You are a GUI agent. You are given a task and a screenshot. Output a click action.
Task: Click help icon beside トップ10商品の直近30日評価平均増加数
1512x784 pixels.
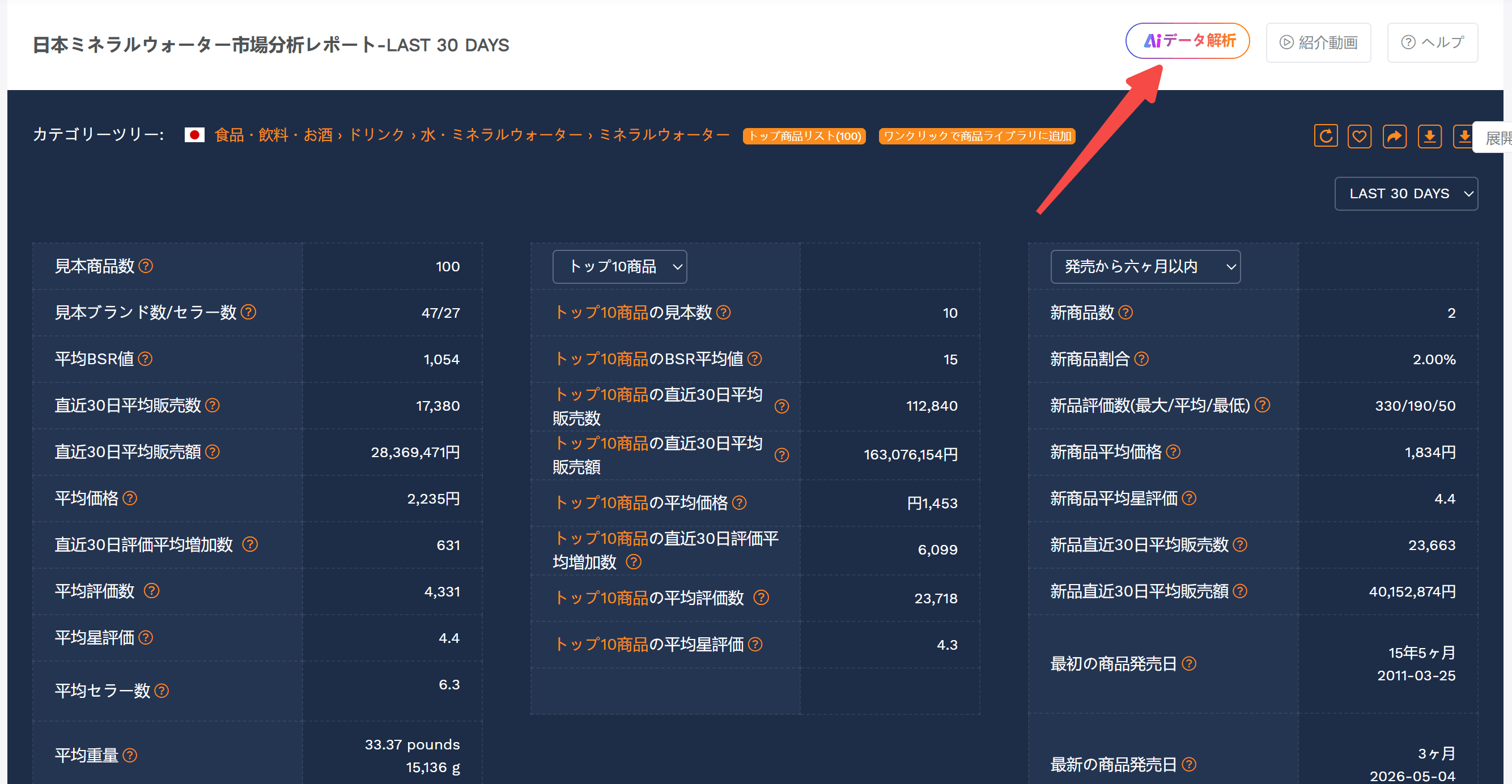[x=634, y=562]
